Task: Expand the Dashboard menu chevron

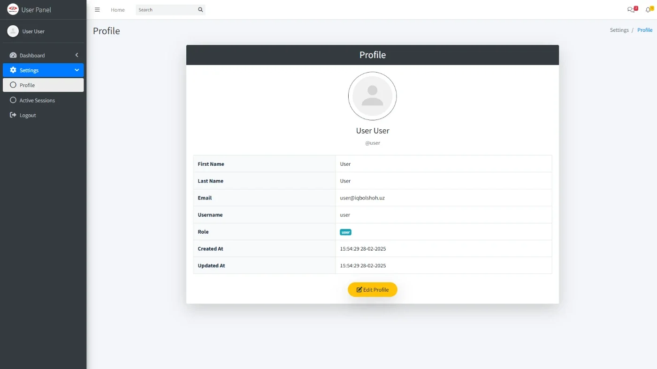Action: [x=77, y=55]
